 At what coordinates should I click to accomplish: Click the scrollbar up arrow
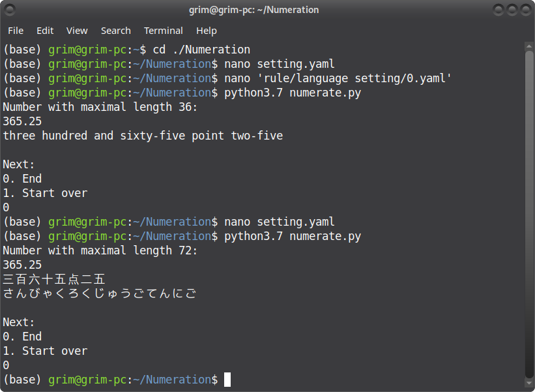(529, 46)
